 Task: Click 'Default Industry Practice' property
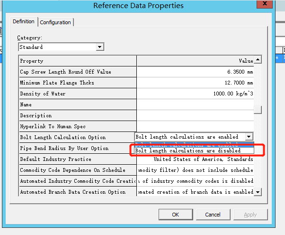click(x=78, y=159)
